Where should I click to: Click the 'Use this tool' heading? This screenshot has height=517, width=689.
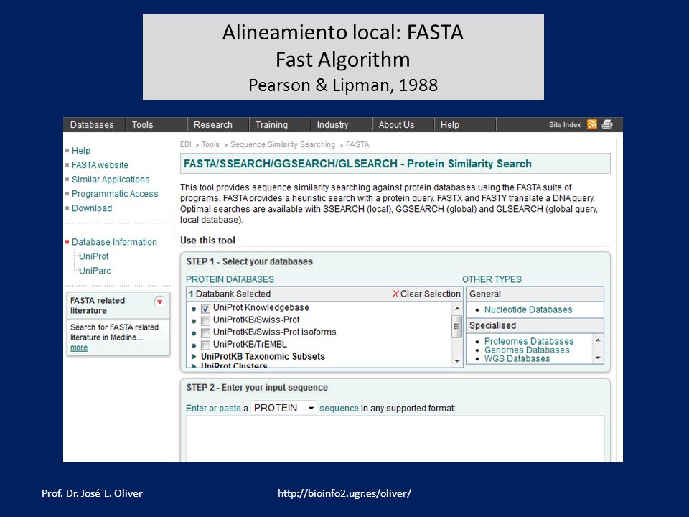tap(207, 241)
